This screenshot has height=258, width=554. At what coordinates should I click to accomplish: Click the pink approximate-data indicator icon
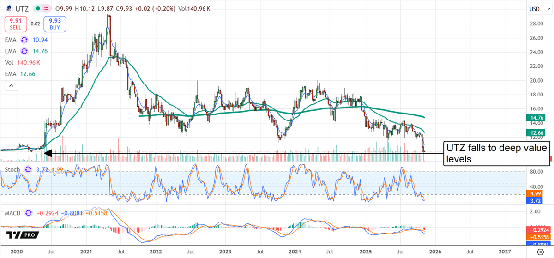46,9
